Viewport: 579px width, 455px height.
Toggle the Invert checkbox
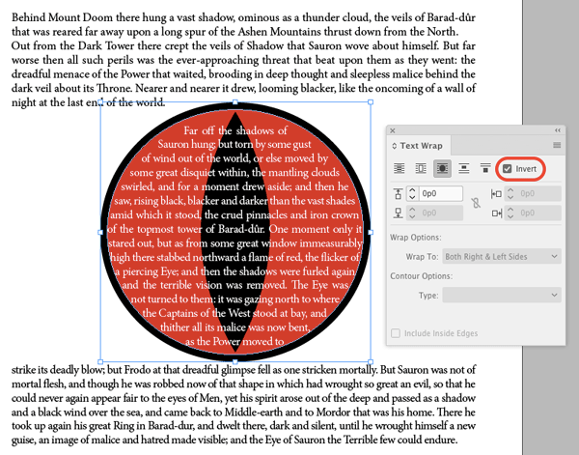pos(508,169)
